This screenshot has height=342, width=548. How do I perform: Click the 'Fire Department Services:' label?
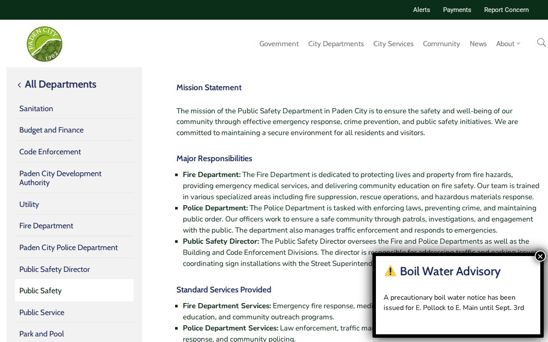(227, 306)
